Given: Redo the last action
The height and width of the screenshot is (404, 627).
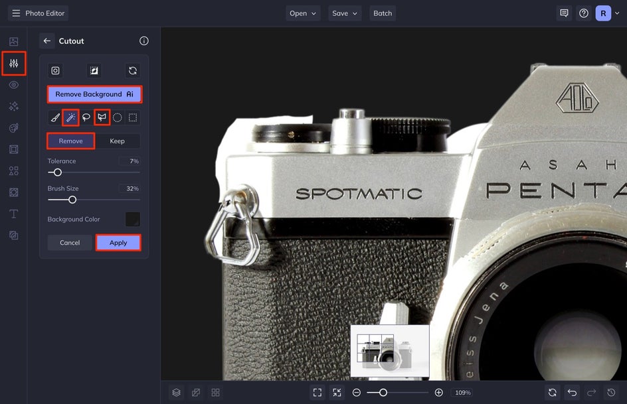Looking at the screenshot, I should (592, 393).
